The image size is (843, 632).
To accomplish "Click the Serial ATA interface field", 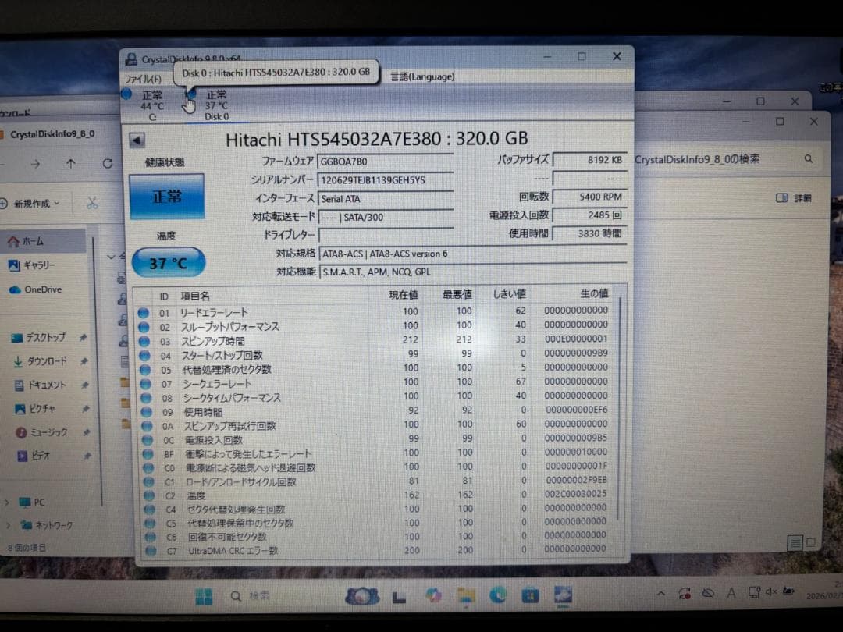I will click(x=386, y=199).
